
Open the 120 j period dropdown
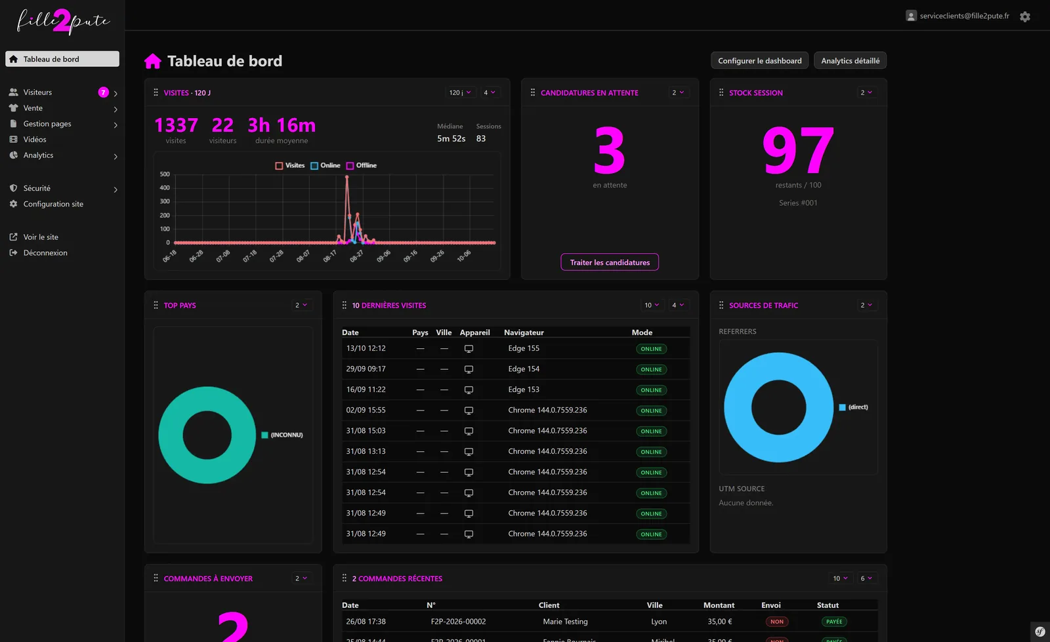click(460, 92)
